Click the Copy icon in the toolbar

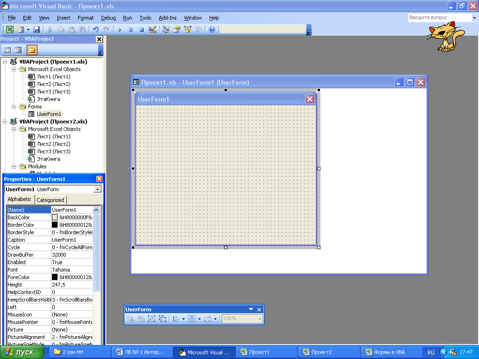tap(60, 29)
